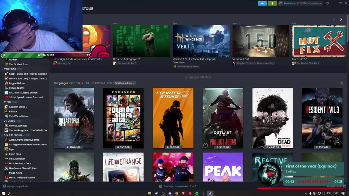The image size is (349, 196).
Task: Select Keep Talking and Nobody Explodes icon
Action: [7, 74]
